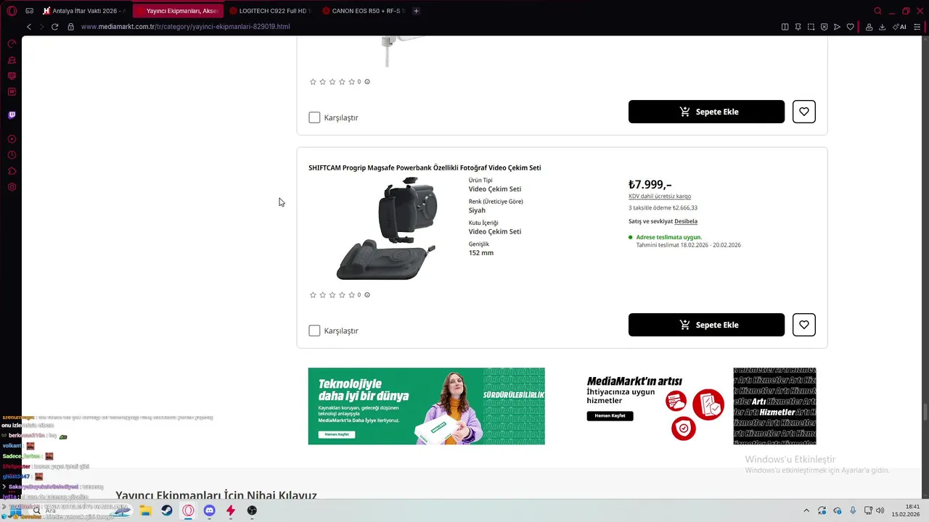929x522 pixels.
Task: Go forward to the next page
Action: click(x=41, y=27)
